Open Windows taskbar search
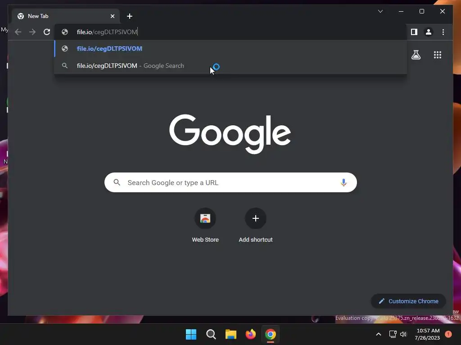This screenshot has width=461, height=345. (x=211, y=334)
